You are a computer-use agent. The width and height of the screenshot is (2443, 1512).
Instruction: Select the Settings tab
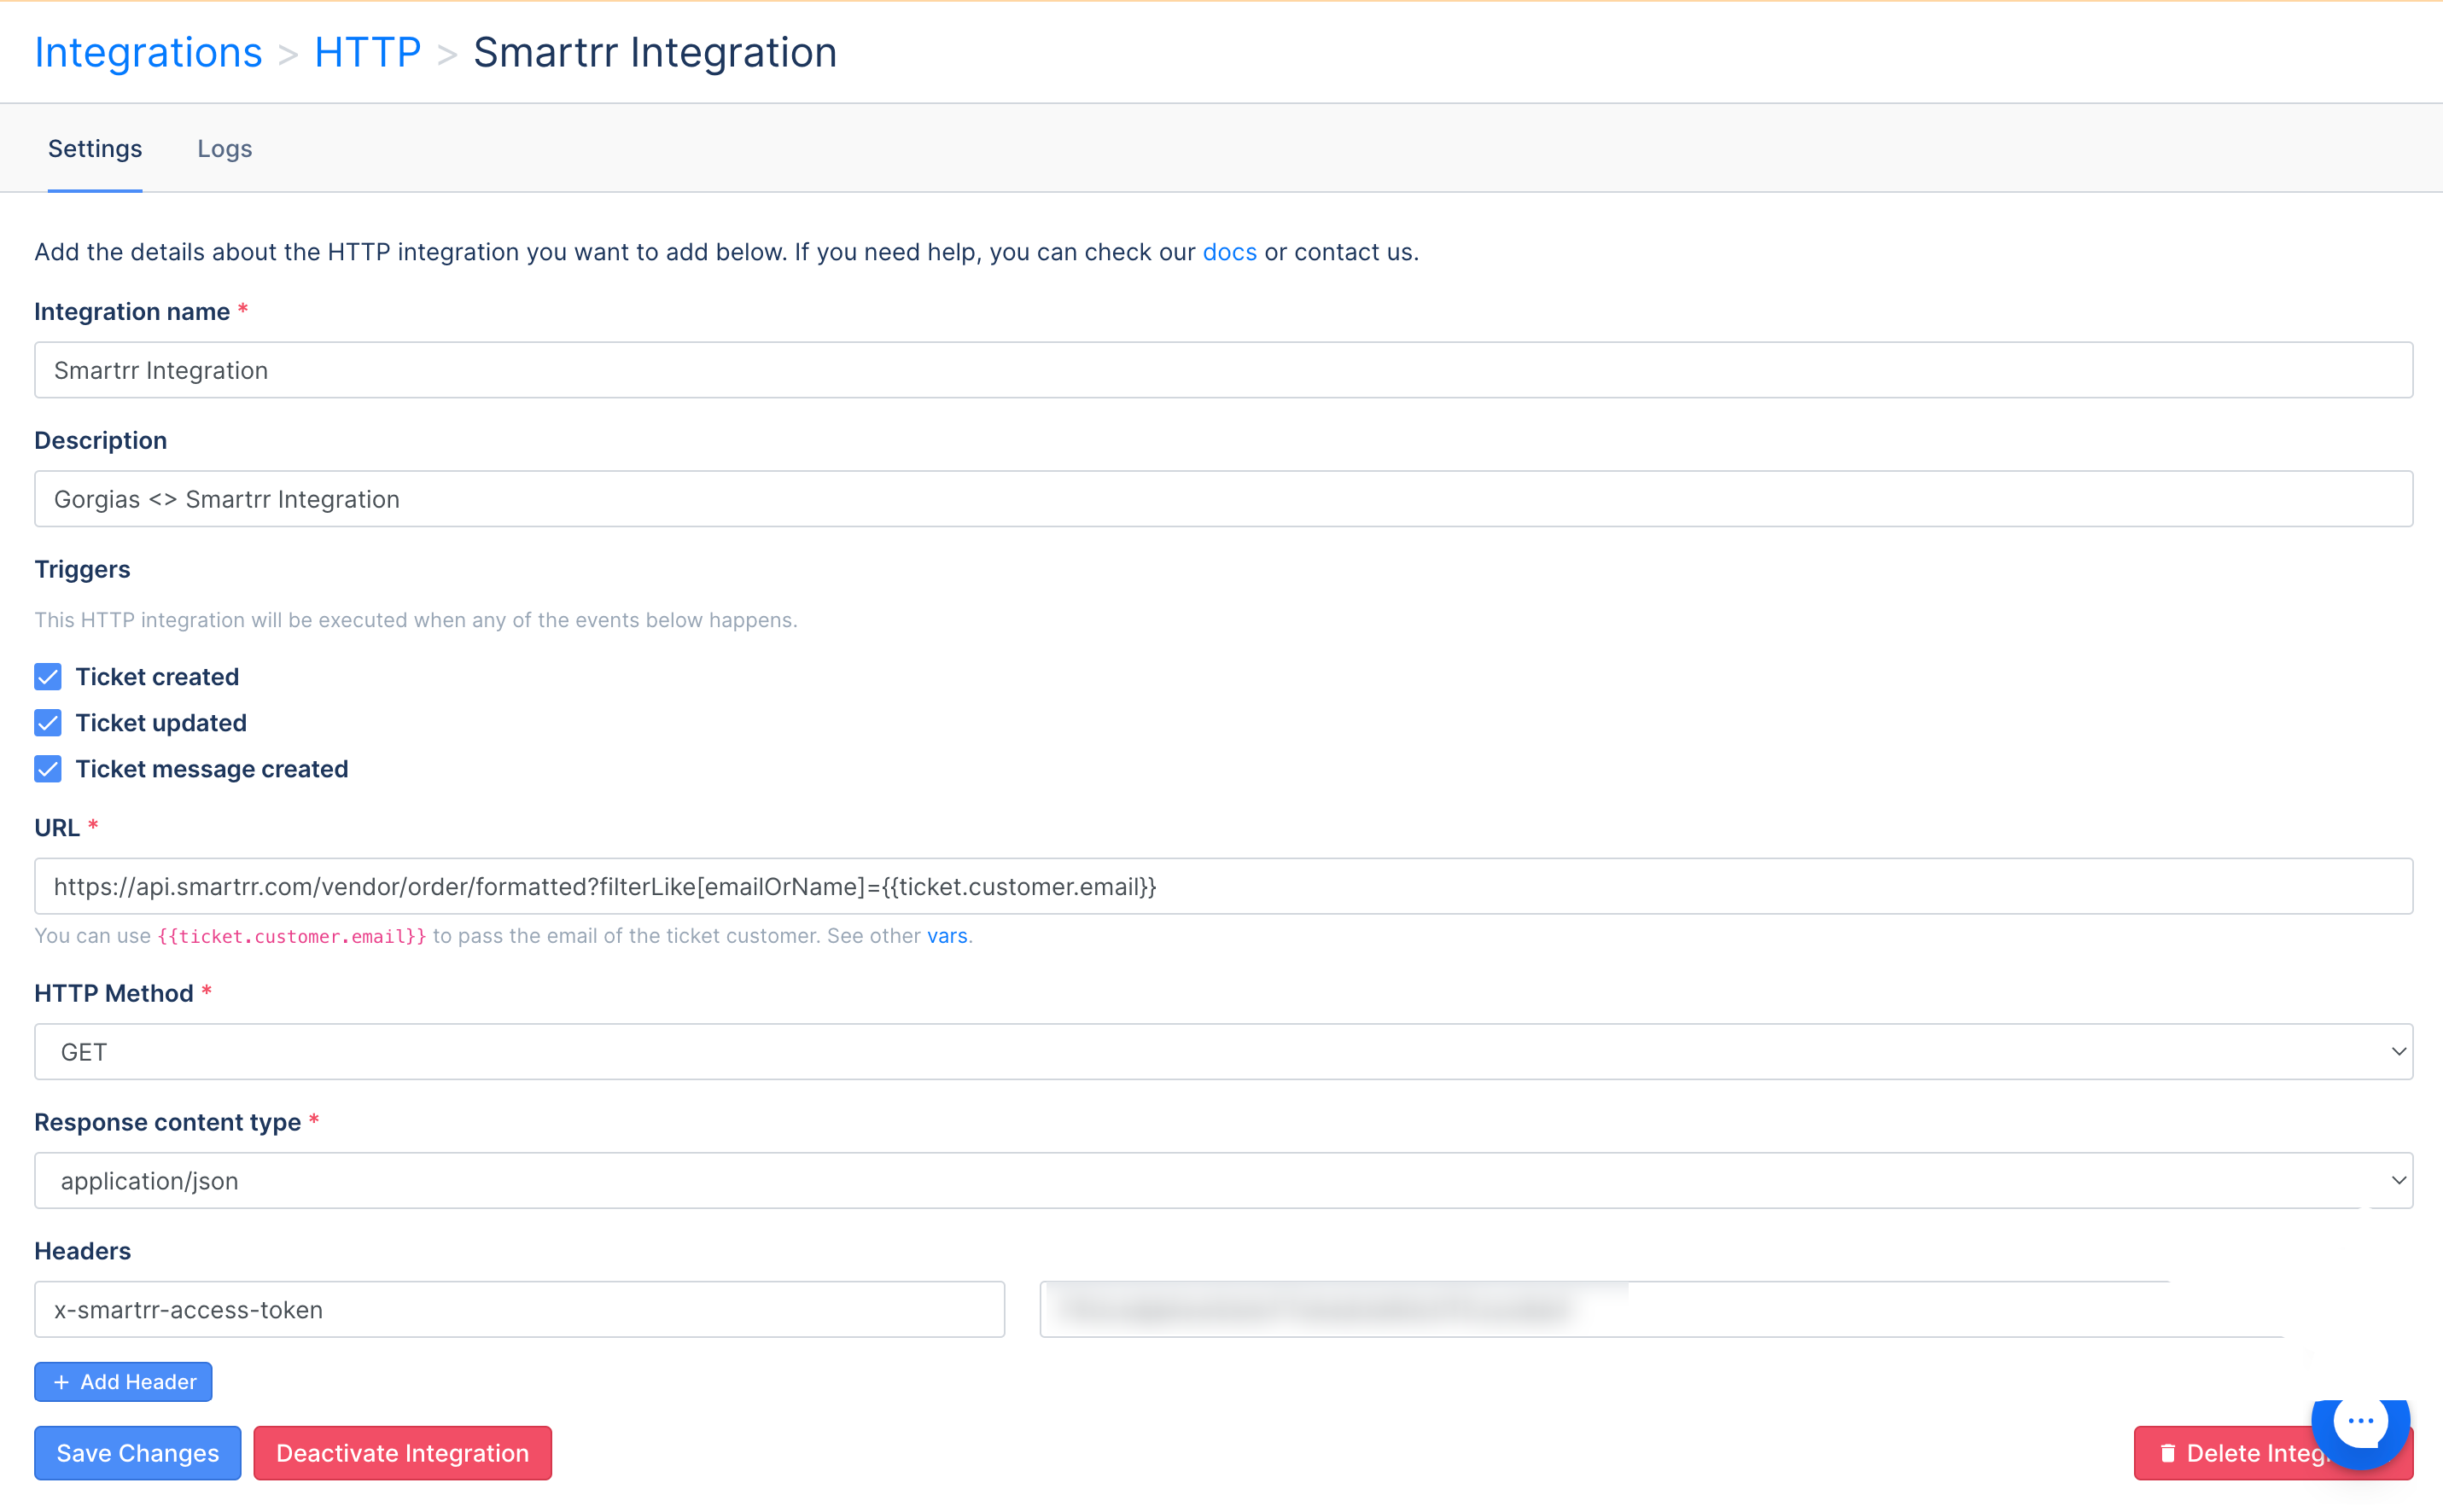click(94, 148)
